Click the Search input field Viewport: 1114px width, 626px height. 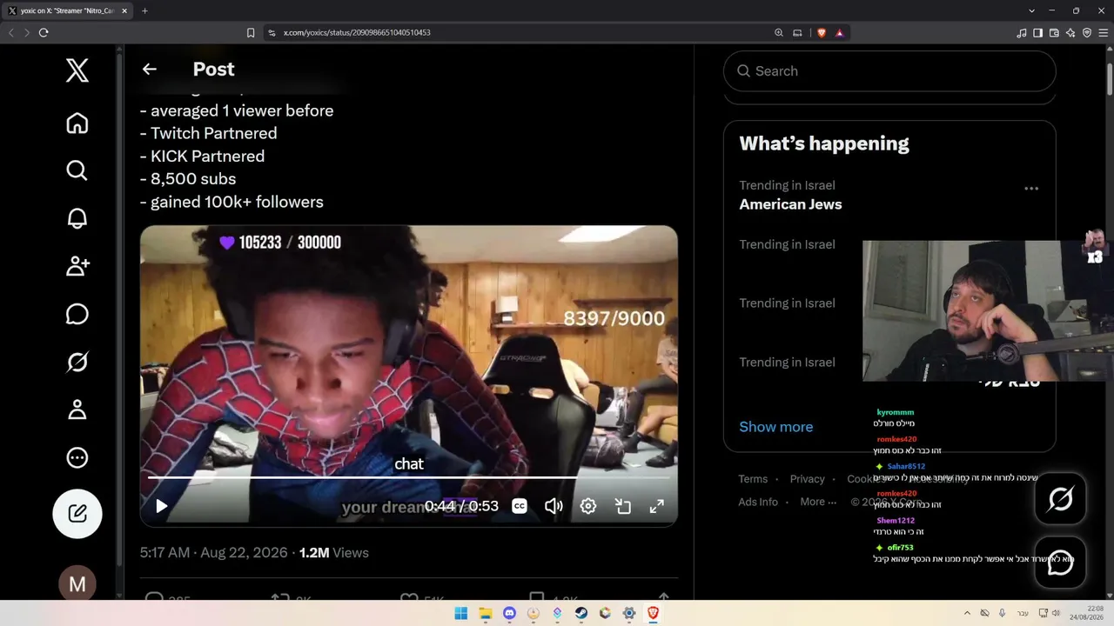point(889,71)
